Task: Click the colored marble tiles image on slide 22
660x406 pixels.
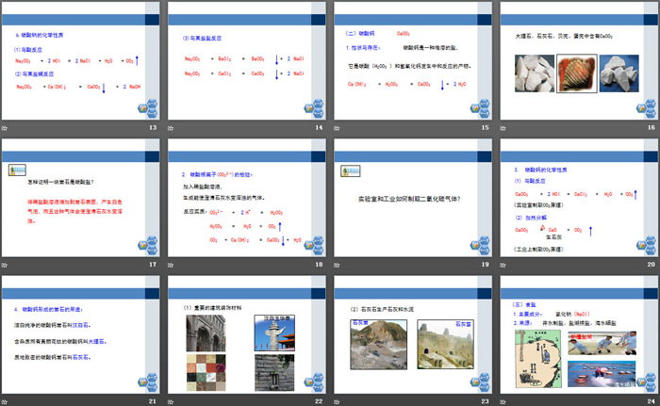Action: (206, 372)
